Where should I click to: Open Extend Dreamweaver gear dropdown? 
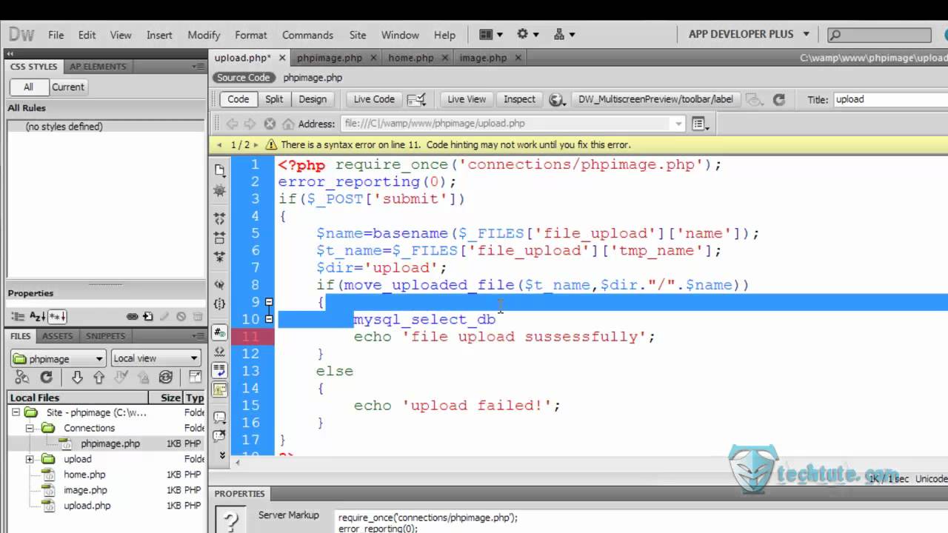[x=527, y=34]
